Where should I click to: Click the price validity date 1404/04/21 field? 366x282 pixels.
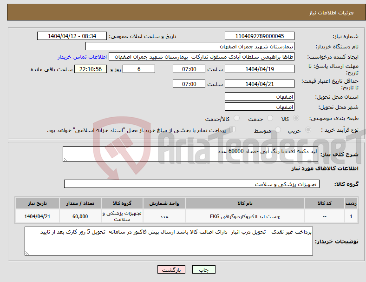pyautogui.click(x=259, y=84)
